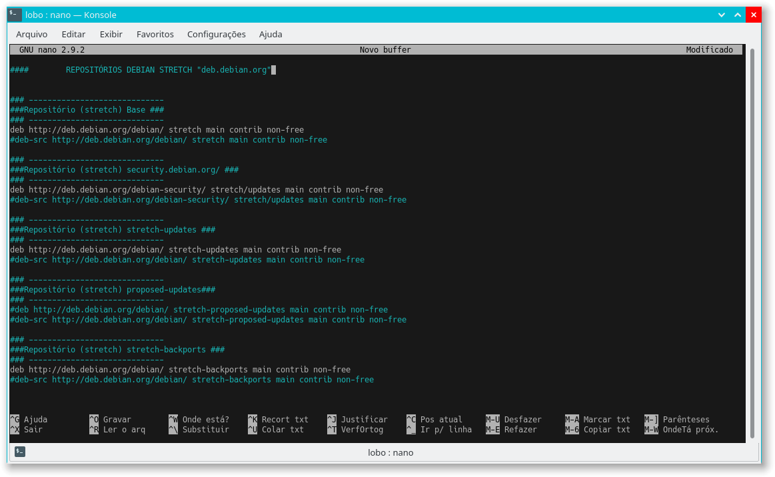Click the 'M-A Marcar txt' shortcut hint

pyautogui.click(x=598, y=420)
